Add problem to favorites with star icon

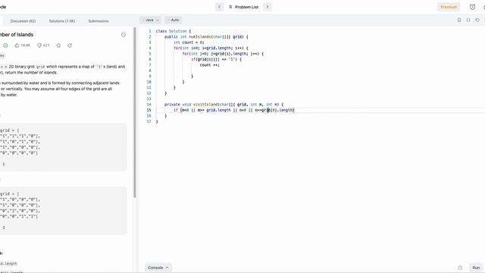tap(58, 45)
